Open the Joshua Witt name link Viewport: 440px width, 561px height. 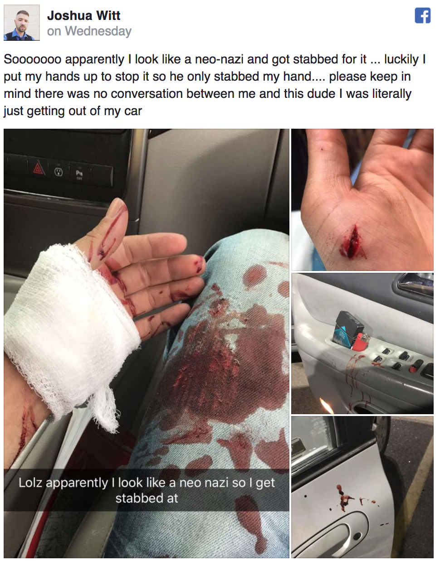point(83,15)
